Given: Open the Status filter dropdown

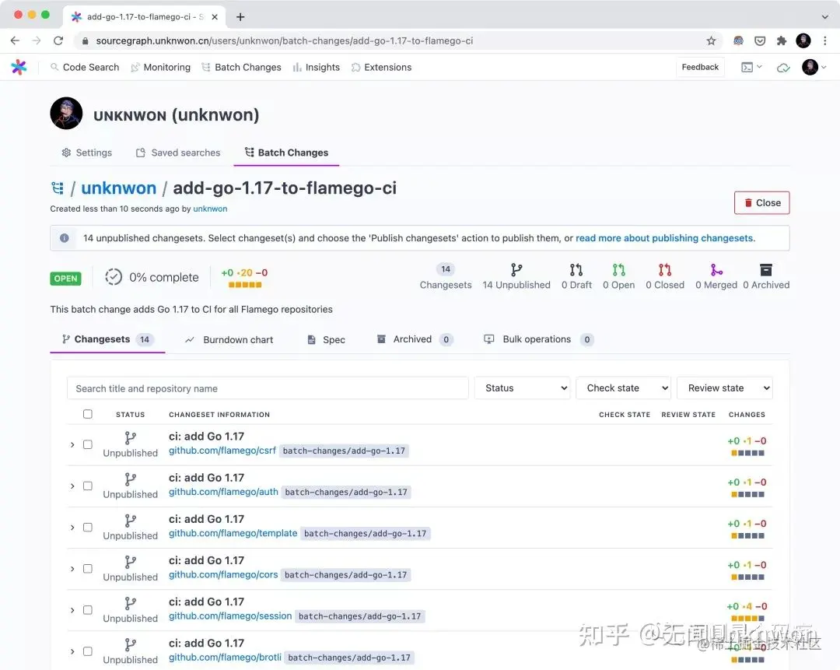Looking at the screenshot, I should point(523,388).
